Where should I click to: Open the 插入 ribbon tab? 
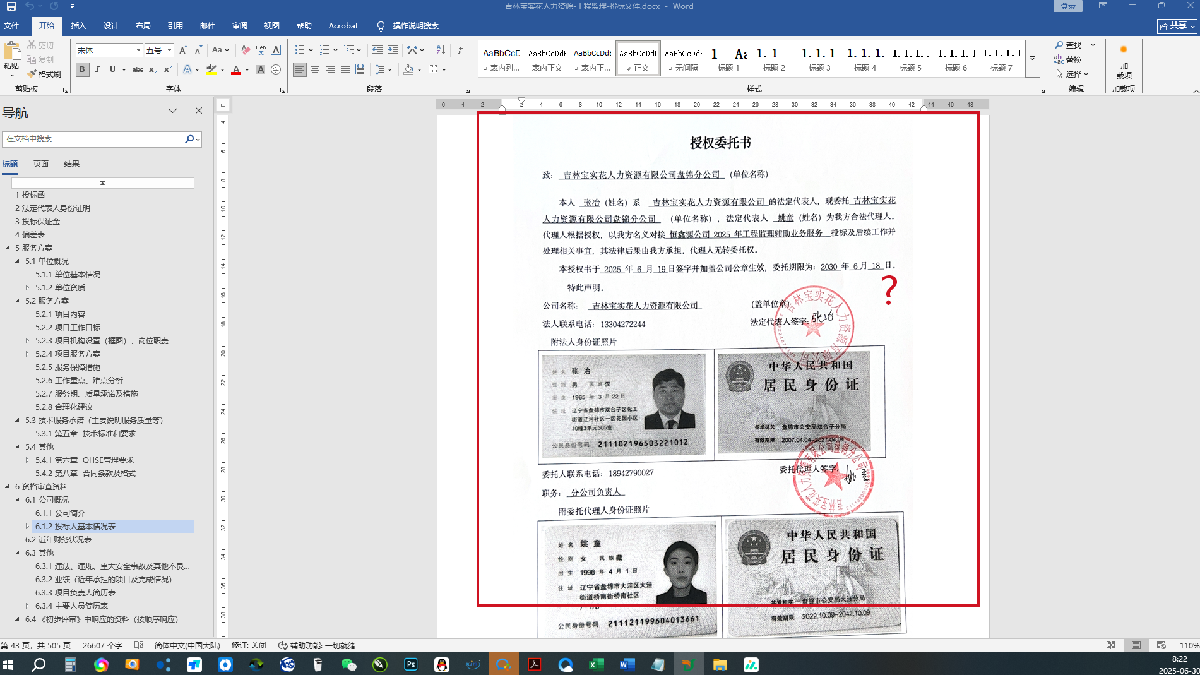coord(78,26)
